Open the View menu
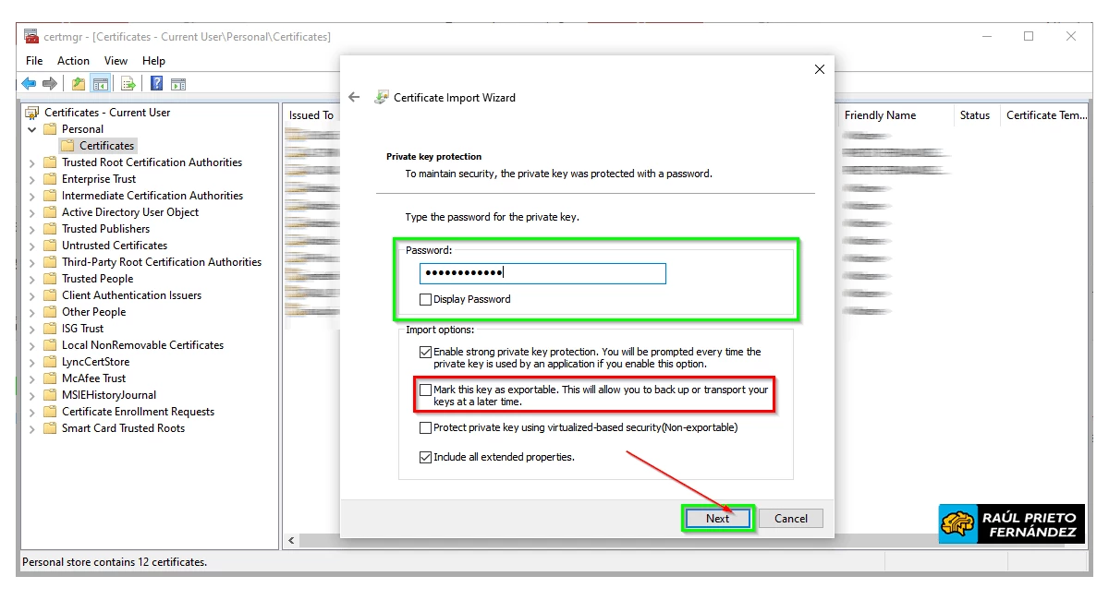 [116, 61]
